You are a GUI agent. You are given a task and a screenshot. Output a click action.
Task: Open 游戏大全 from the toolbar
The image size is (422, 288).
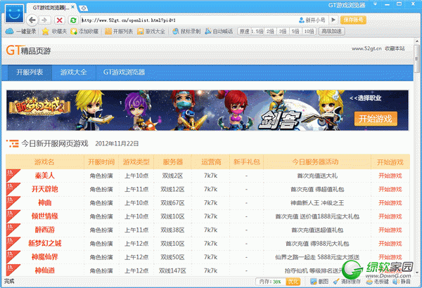pyautogui.click(x=151, y=32)
